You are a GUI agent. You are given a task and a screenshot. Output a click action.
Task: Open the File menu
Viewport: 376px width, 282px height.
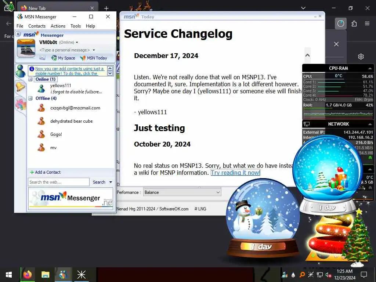tap(20, 26)
